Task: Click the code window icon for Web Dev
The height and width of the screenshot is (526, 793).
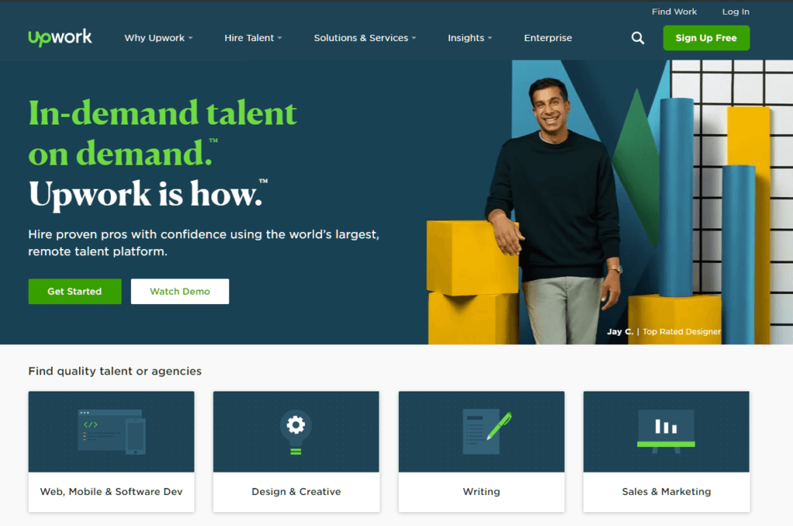Action: tap(112, 432)
